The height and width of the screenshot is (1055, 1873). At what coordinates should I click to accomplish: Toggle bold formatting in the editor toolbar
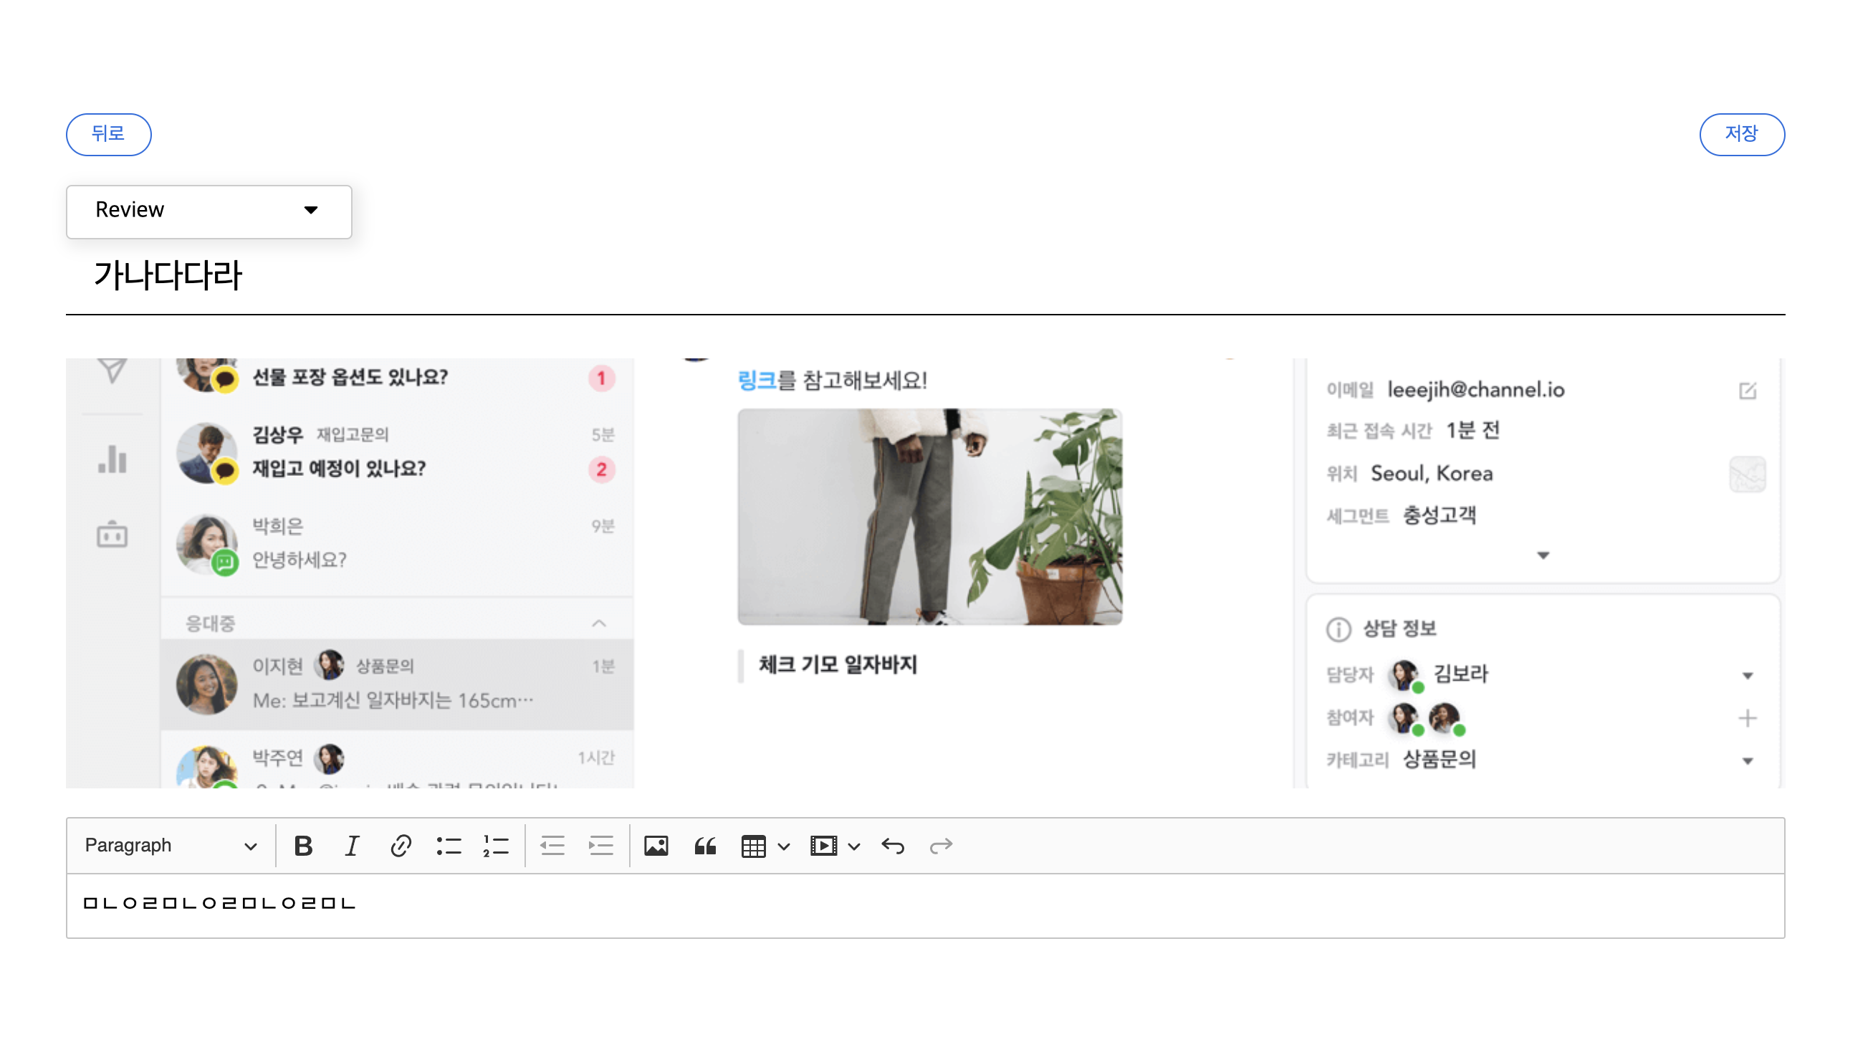click(303, 846)
